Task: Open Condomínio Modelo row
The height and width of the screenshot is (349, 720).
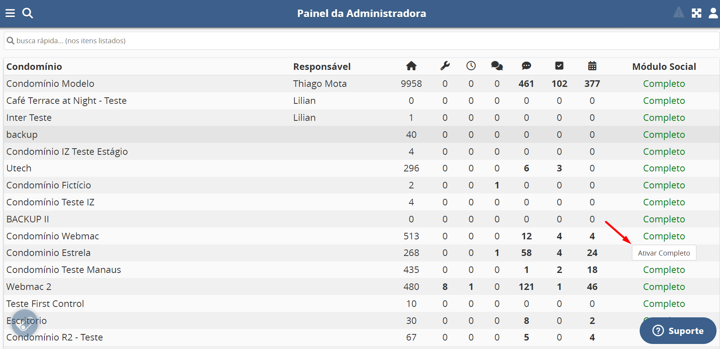Action: pos(50,84)
